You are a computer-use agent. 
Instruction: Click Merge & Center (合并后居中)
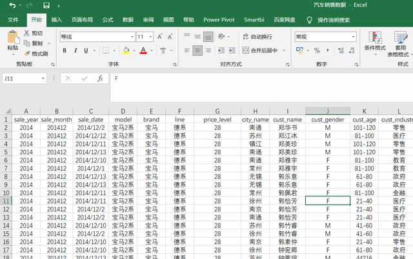(x=259, y=50)
